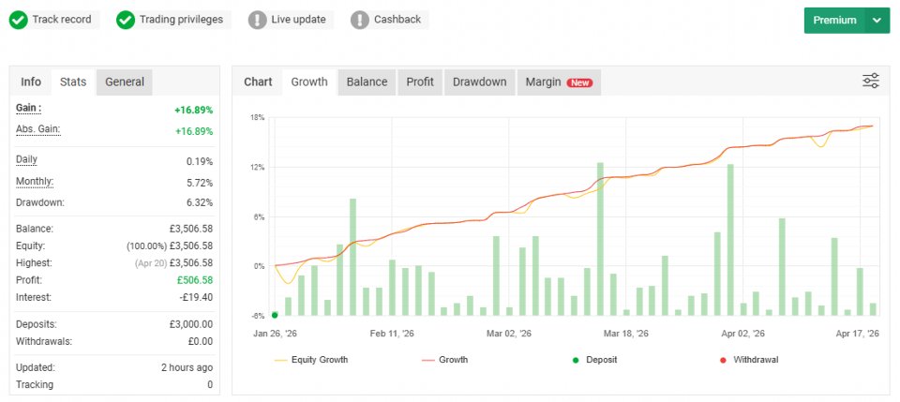The image size is (900, 402).
Task: Expand the Premium dropdown arrow
Action: click(x=877, y=21)
